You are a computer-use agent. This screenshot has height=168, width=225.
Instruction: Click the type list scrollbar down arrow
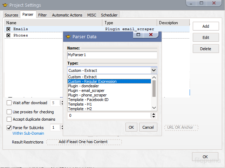click(154, 108)
